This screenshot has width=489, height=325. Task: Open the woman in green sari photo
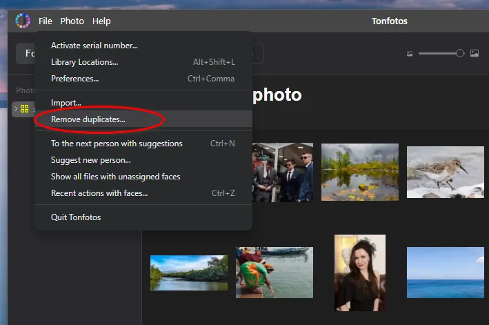click(275, 273)
